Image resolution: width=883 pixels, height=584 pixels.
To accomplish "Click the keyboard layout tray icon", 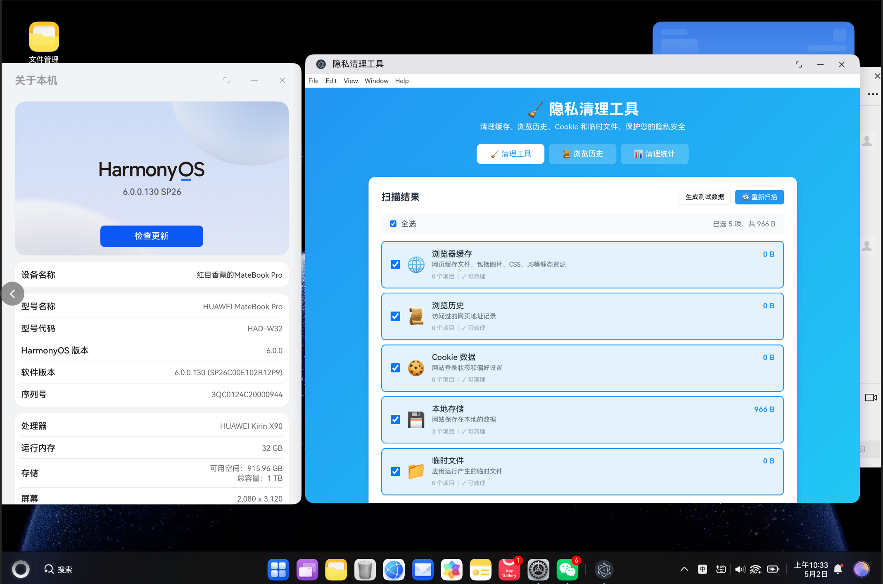I will pyautogui.click(x=721, y=569).
